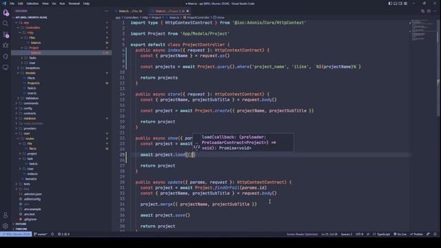Viewport: 441px width, 248px height.
Task: Click the Synchronize Changes status icon
Action: (x=52, y=234)
